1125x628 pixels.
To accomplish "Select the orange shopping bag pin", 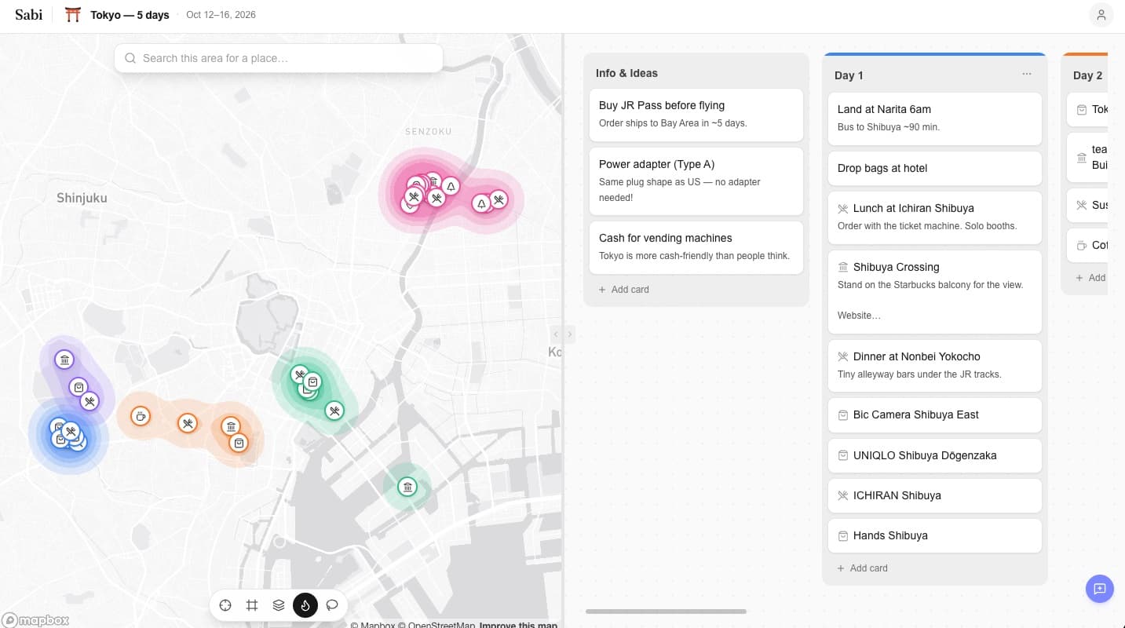I will [239, 443].
